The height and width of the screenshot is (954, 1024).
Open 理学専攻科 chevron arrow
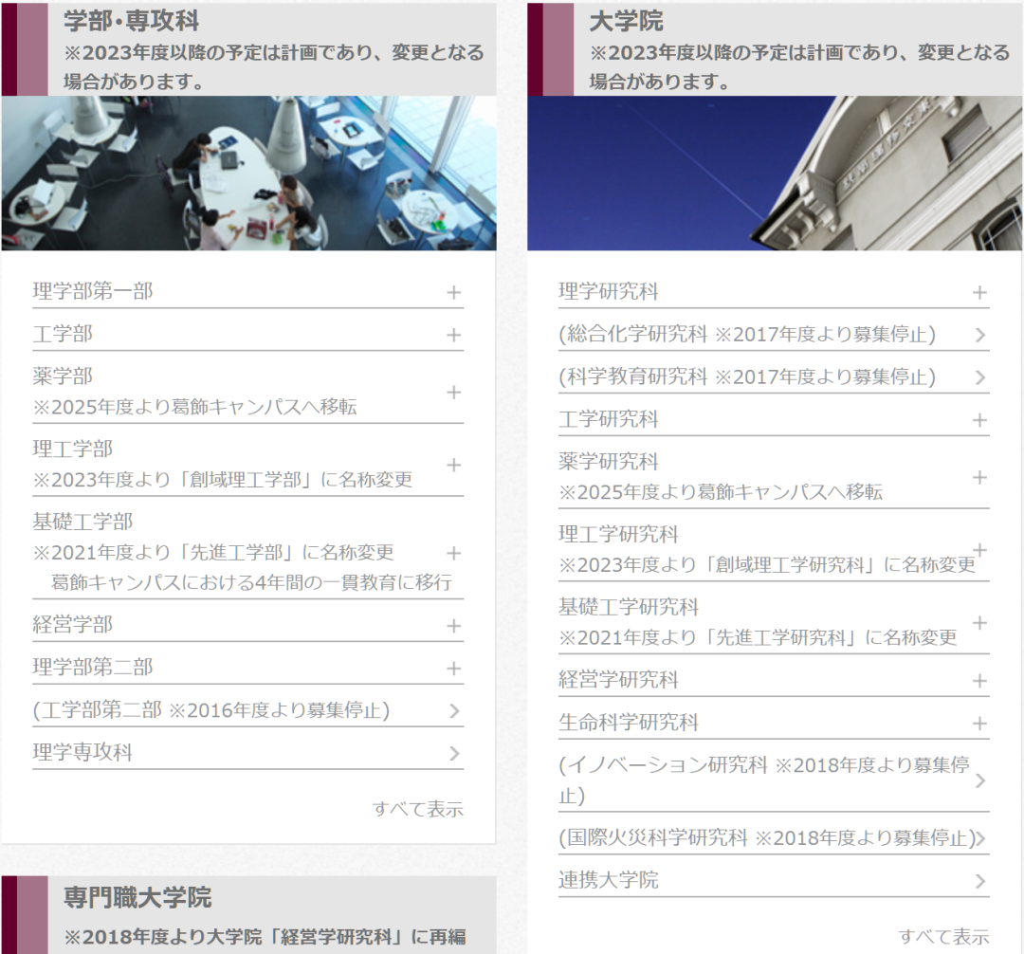click(455, 753)
